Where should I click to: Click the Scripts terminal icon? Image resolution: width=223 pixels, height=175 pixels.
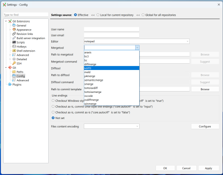[x=14, y=42]
